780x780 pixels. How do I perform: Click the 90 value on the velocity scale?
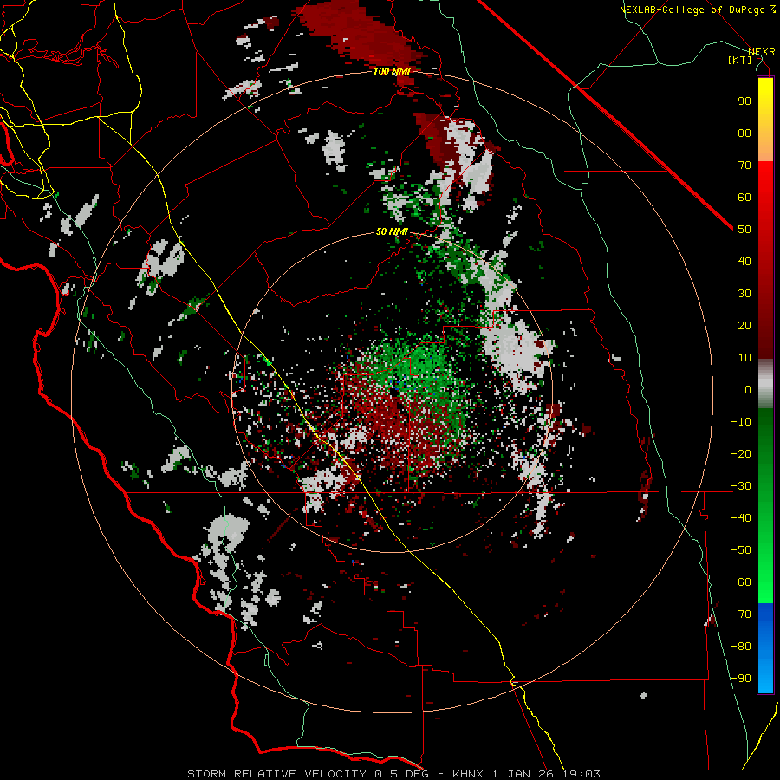point(744,101)
